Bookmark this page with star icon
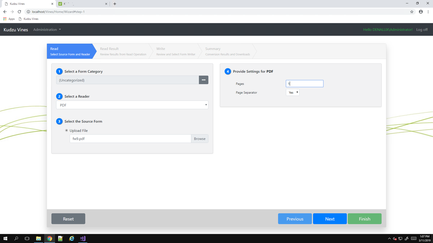The height and width of the screenshot is (243, 433). tap(412, 12)
